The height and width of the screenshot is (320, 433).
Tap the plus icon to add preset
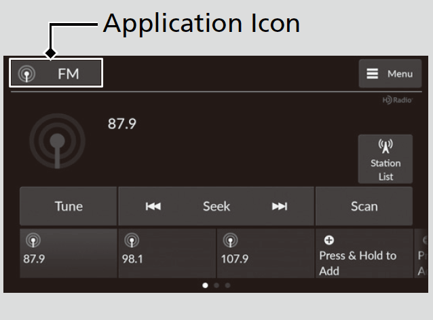[329, 240]
